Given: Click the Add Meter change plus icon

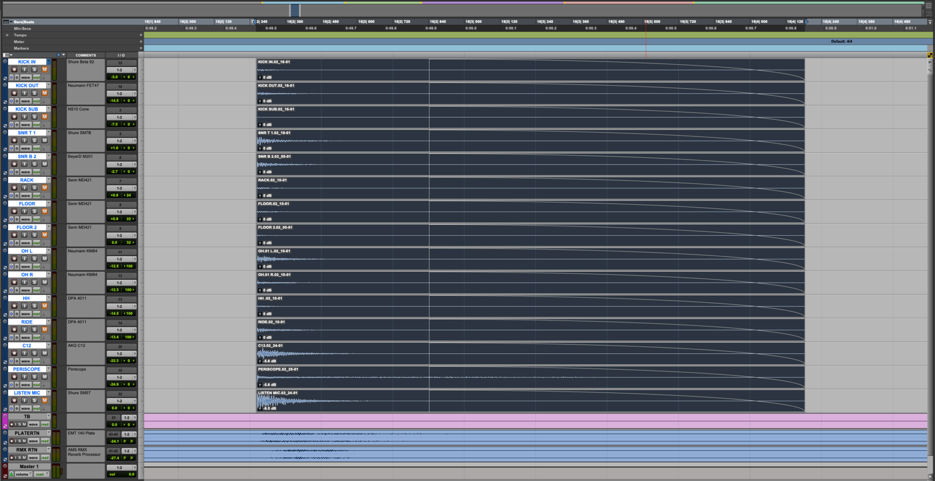Looking at the screenshot, I should 141,41.
